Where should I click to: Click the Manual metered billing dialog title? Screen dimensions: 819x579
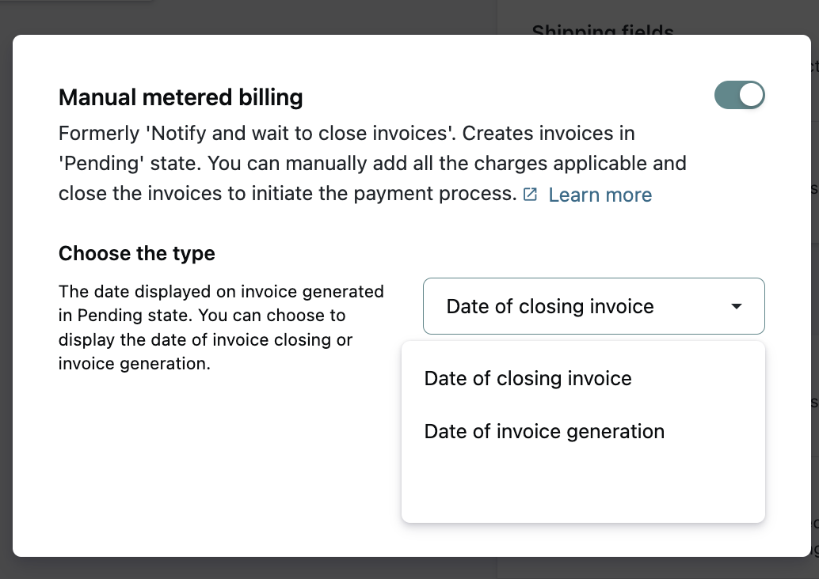[x=180, y=96]
